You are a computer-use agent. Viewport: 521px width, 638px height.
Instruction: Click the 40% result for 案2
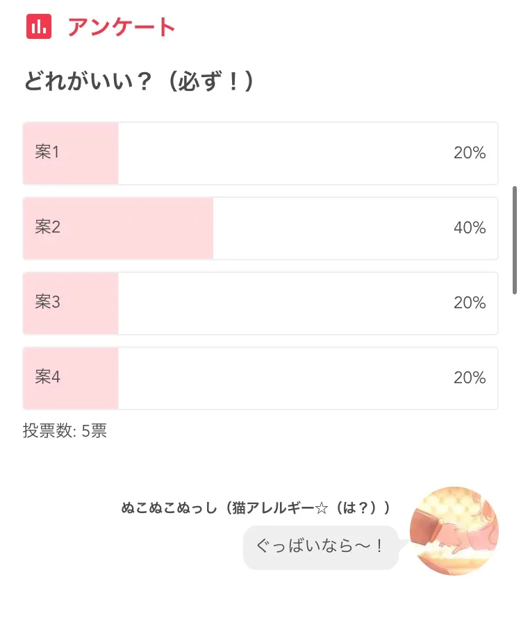470,228
